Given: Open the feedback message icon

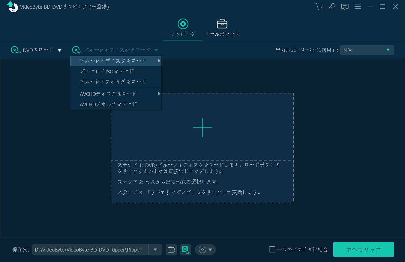Looking at the screenshot, I should point(345,6).
